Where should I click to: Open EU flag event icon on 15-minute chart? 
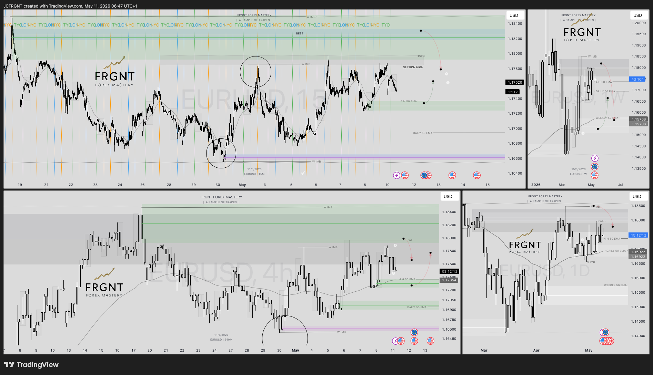[x=424, y=175]
